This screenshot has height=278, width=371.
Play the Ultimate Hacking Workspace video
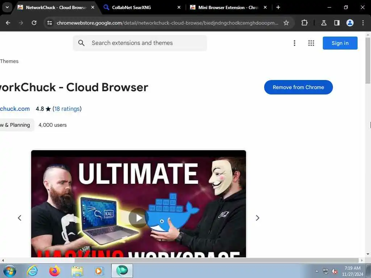pos(138,218)
